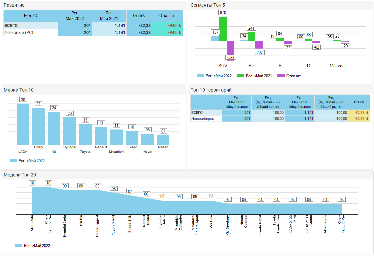Click blue legend marker in Сегменты Топ 5

point(200,76)
